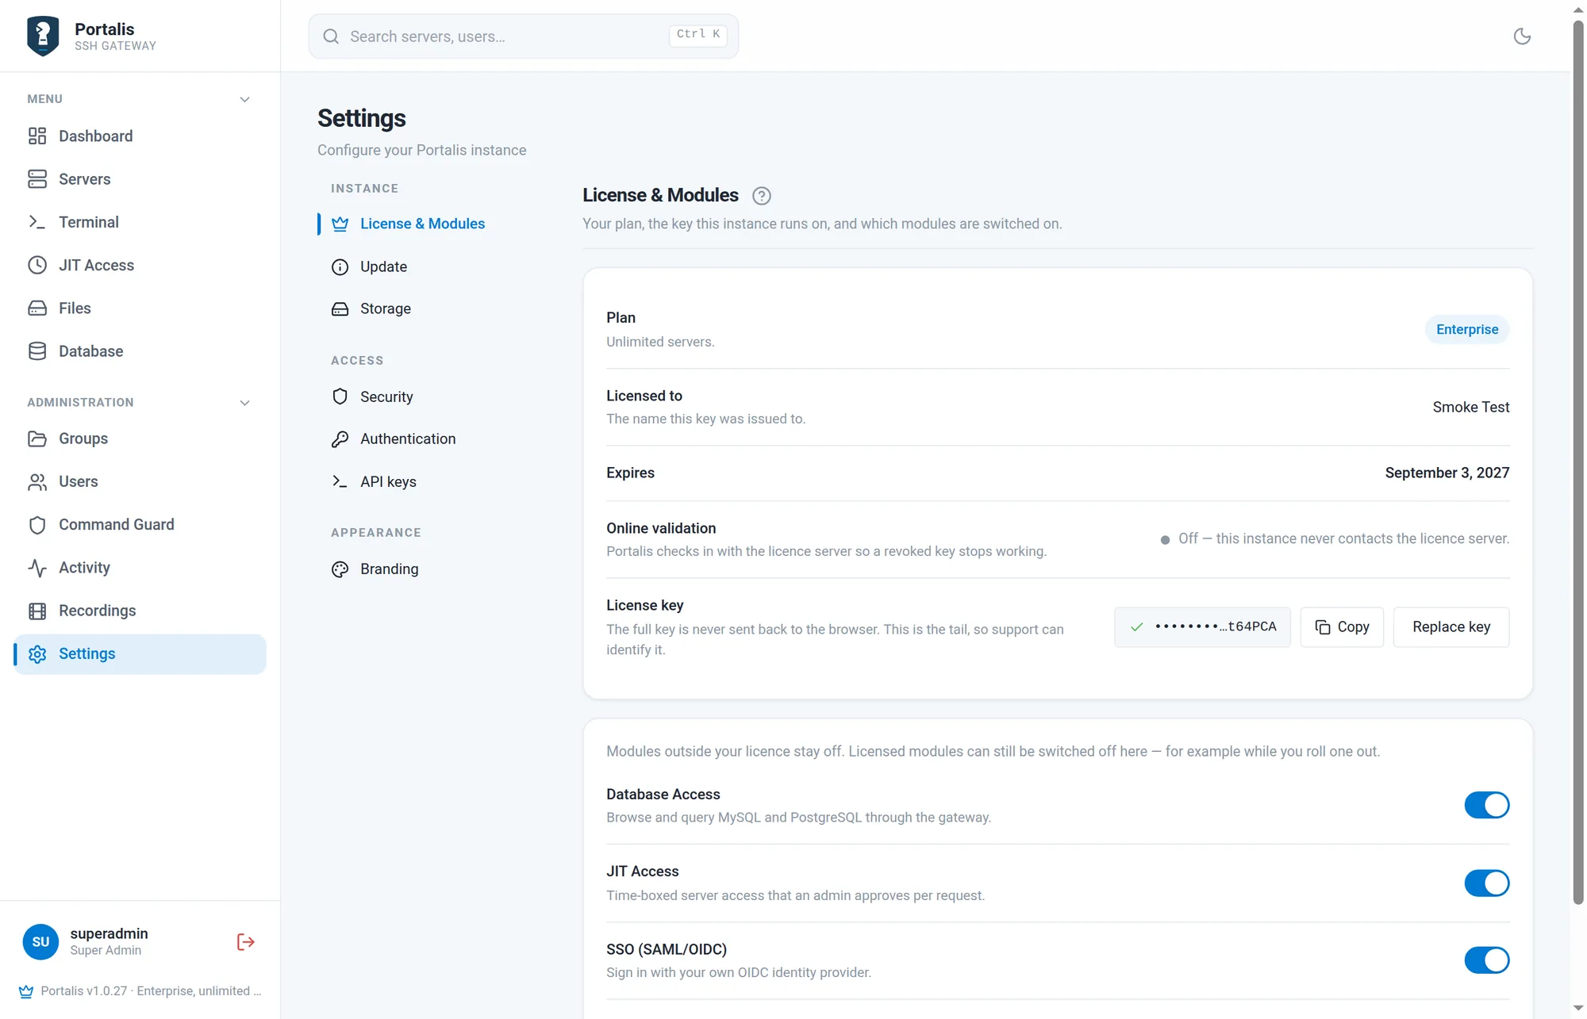Click the search magnifier icon
1587x1019 pixels.
pos(331,36)
